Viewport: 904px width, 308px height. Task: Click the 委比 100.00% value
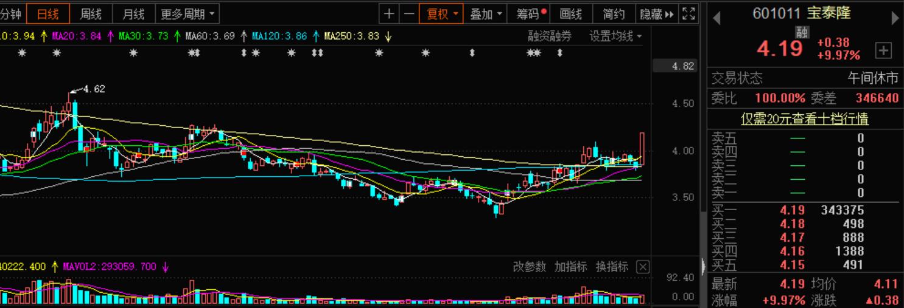coord(780,98)
